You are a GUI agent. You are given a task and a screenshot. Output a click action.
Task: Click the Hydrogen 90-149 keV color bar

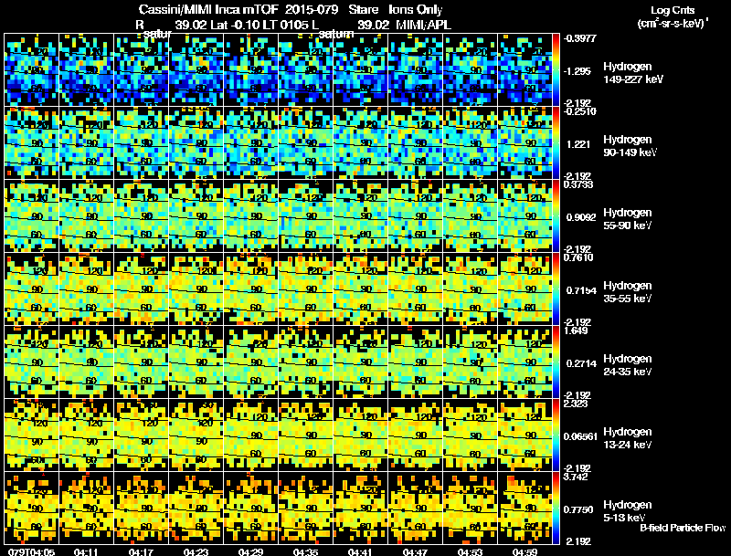(556, 143)
